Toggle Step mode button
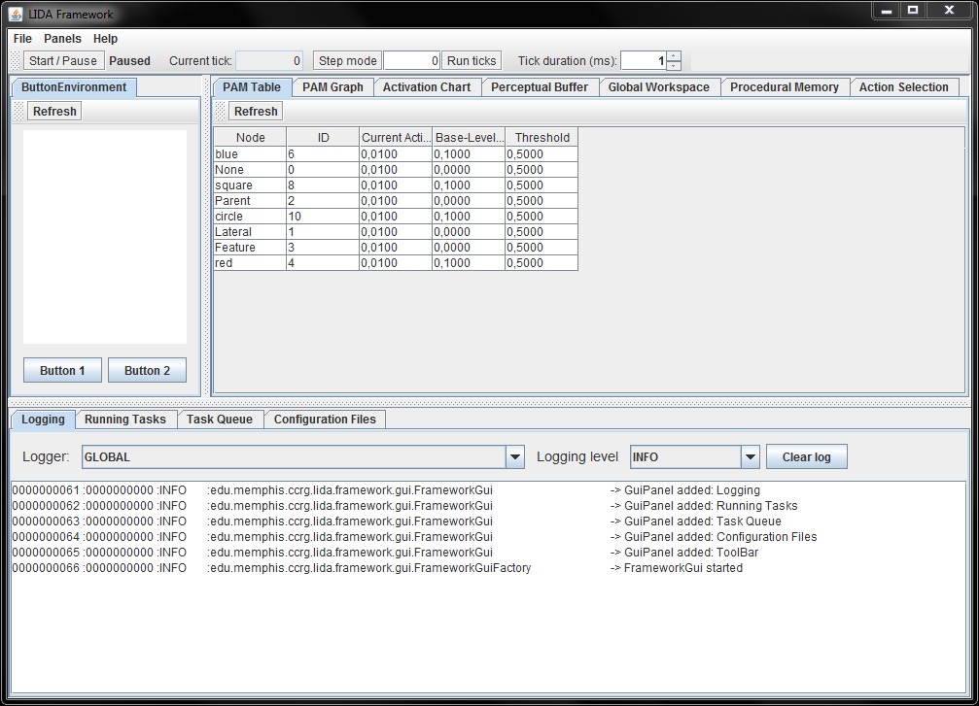 (347, 60)
